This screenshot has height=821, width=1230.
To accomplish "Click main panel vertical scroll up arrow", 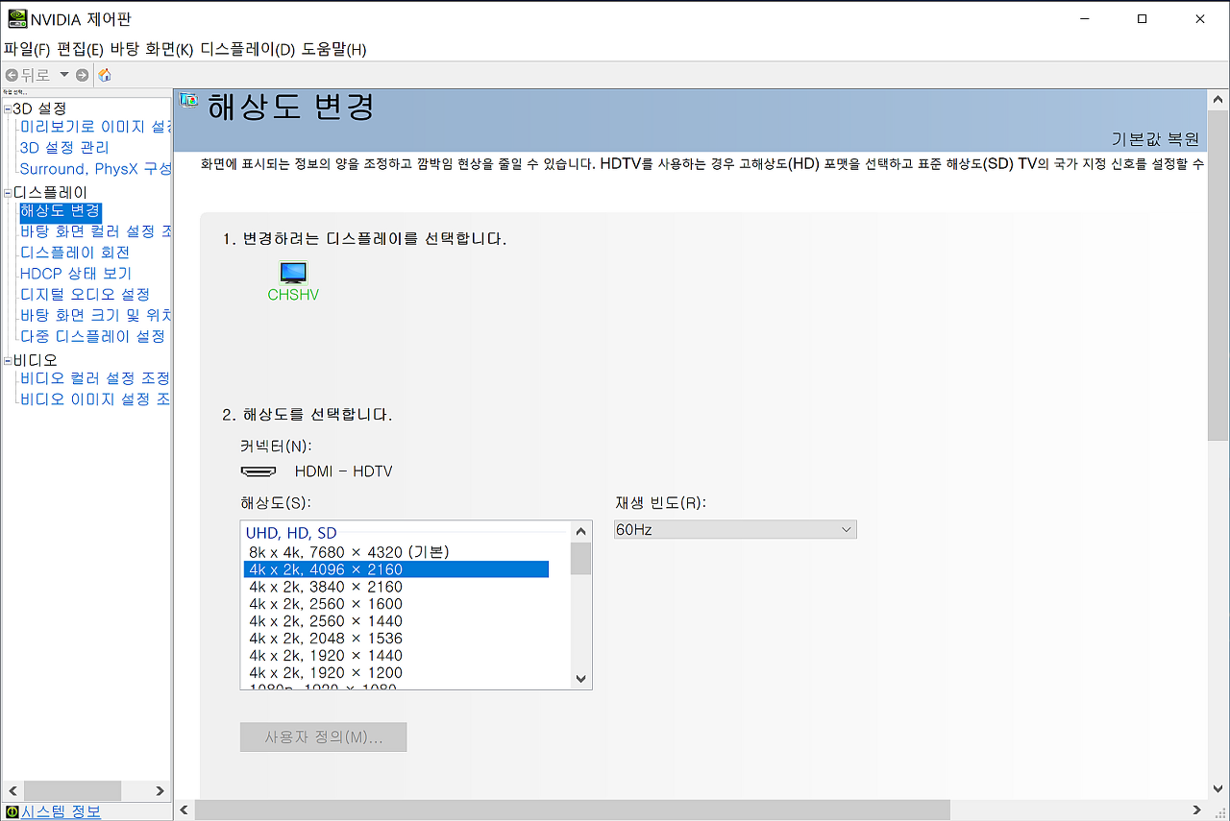I will [1218, 100].
